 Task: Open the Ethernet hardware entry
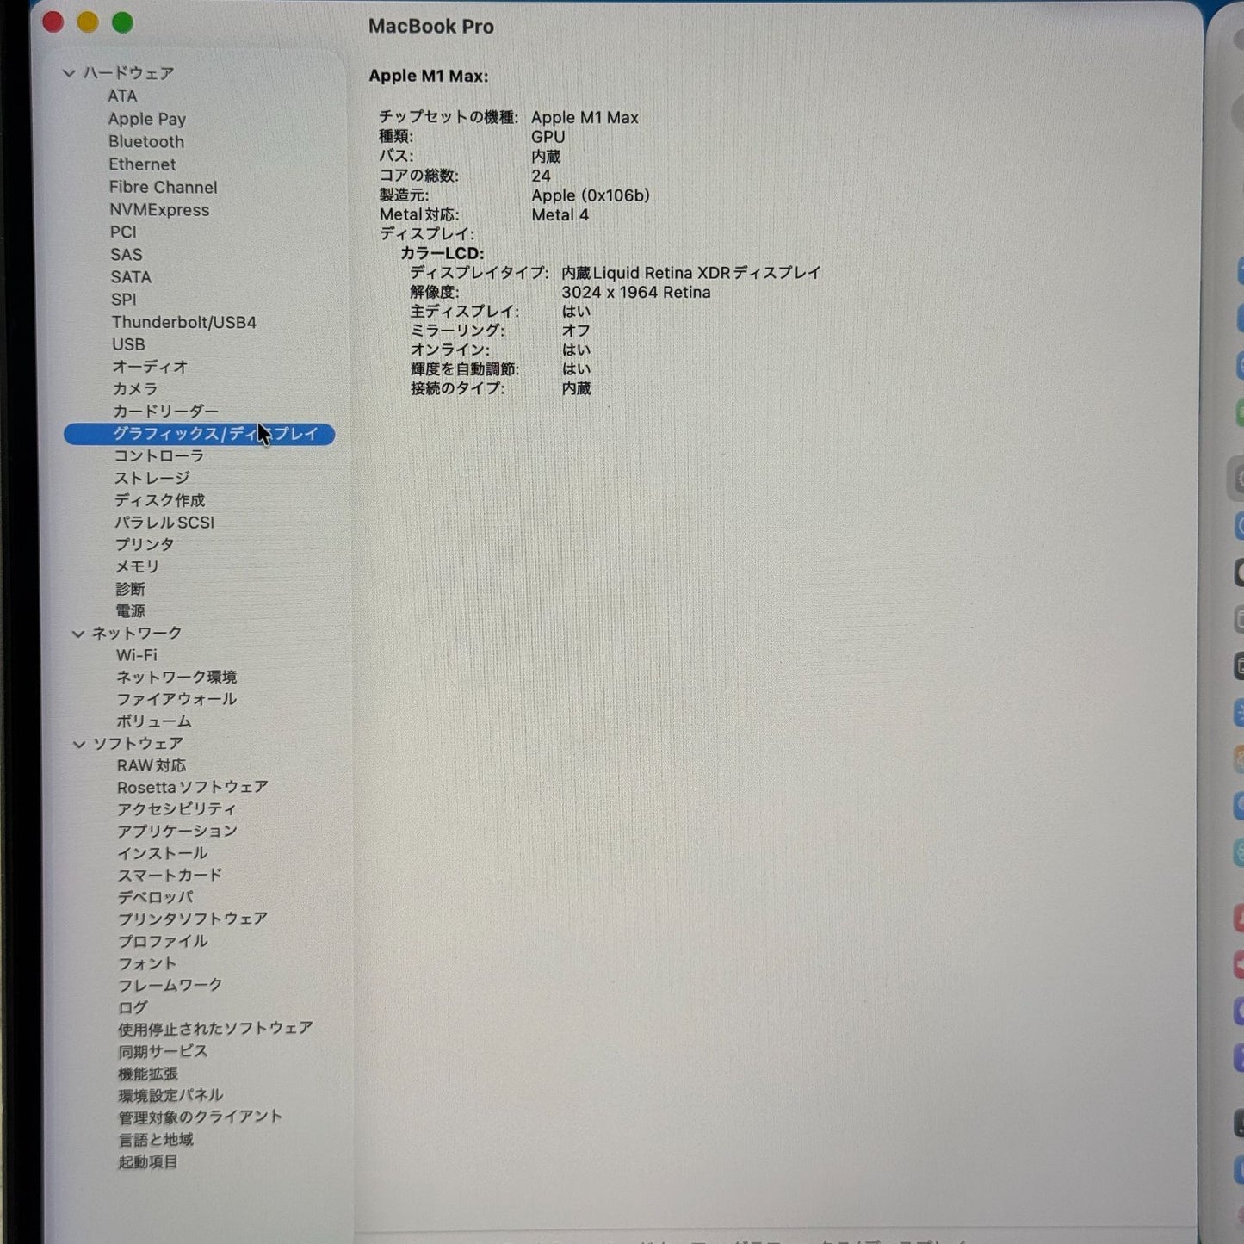point(142,164)
